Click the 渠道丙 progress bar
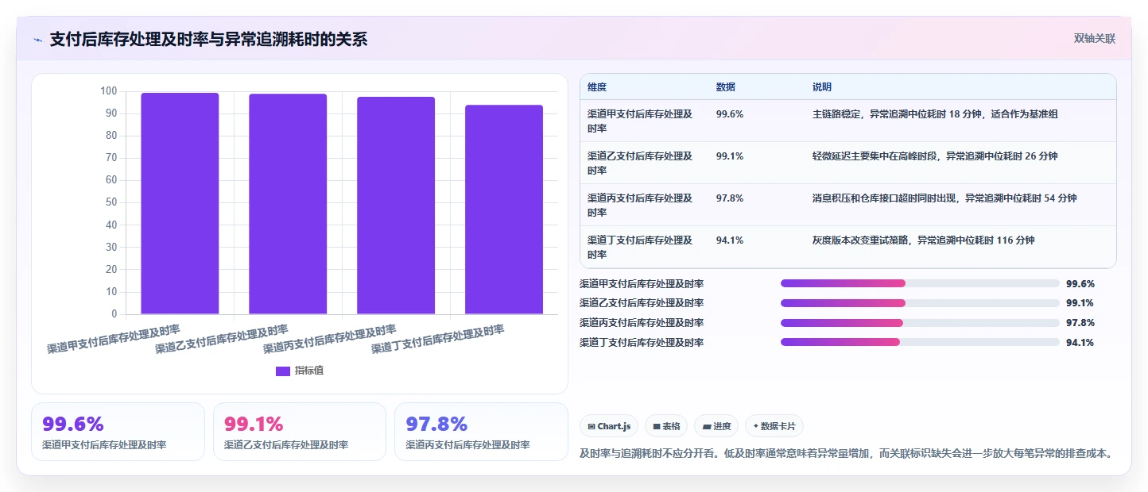The width and height of the screenshot is (1148, 492). (x=920, y=323)
